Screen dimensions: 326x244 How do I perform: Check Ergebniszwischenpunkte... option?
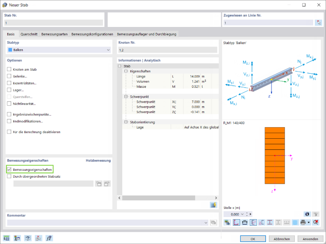coord(9,114)
